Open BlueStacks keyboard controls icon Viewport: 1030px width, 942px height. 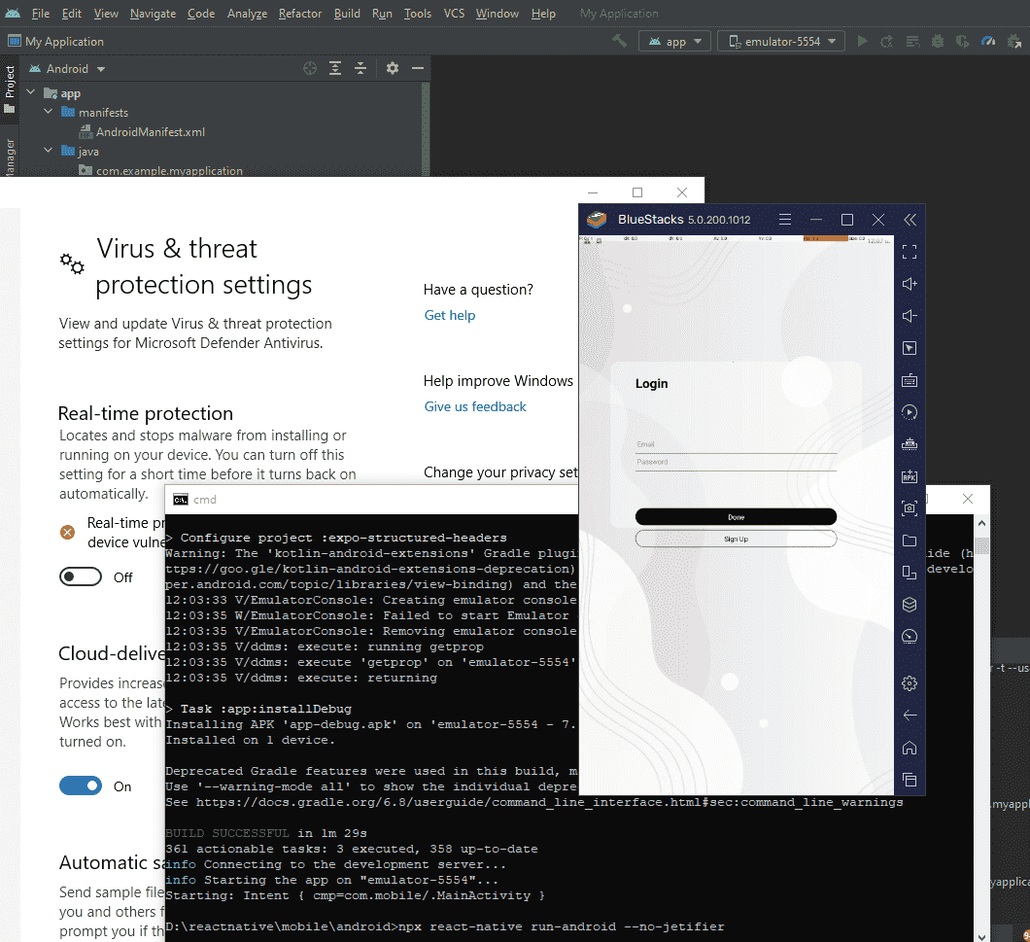pos(910,380)
